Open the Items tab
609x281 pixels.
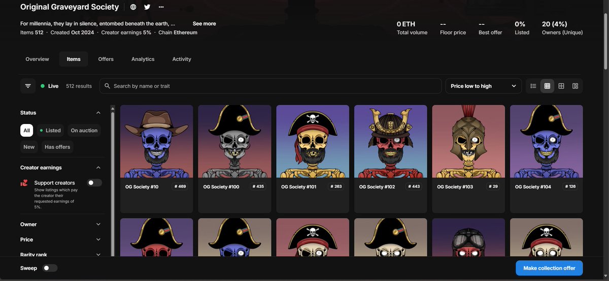click(x=74, y=59)
